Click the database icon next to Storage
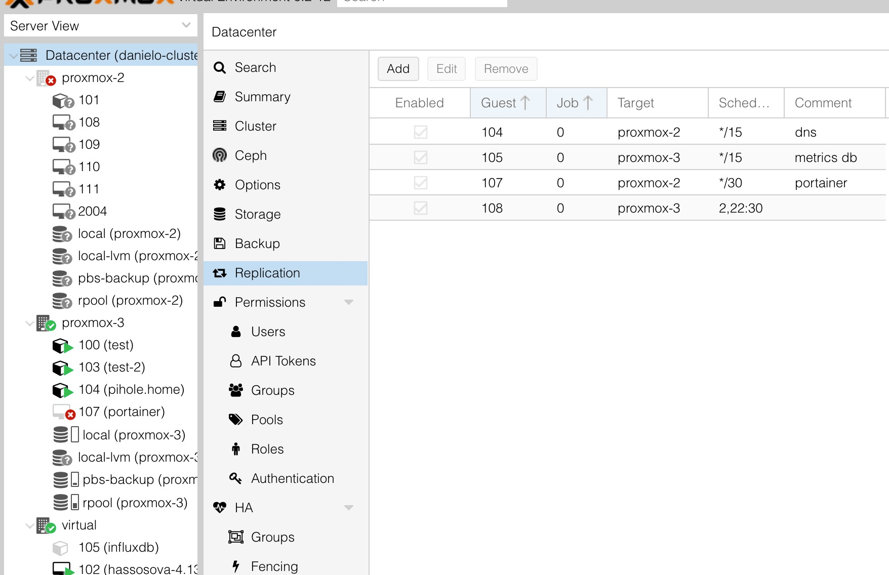The image size is (889, 575). 220,214
